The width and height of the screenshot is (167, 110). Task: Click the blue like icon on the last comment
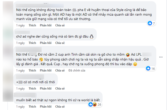click(x=91, y=105)
